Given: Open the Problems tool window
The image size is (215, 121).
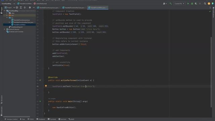Looking at the screenshot, I should coord(41,119).
